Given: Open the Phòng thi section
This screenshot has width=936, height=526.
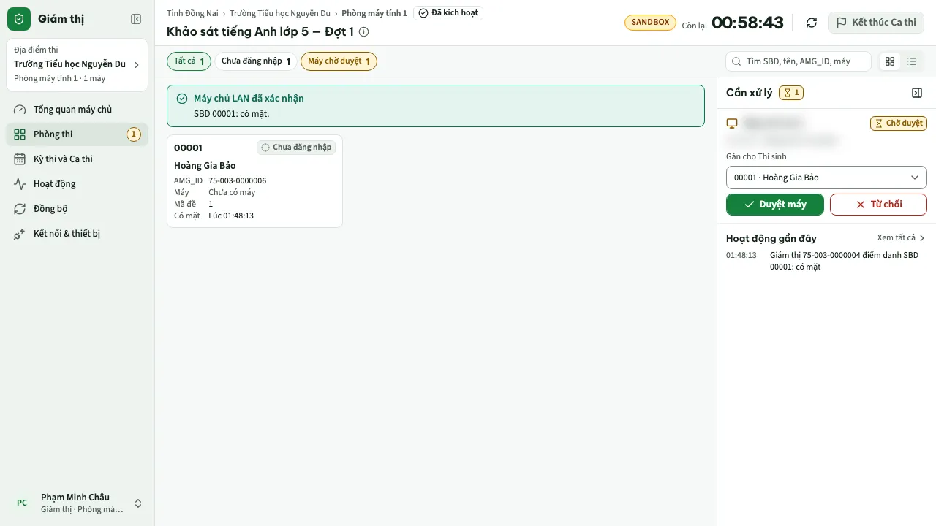Looking at the screenshot, I should click(x=78, y=134).
